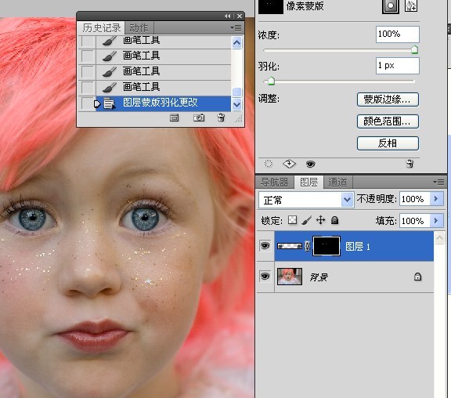Viewport: 451px width, 398px height.
Task: Delete current history state with trash icon
Action: coord(221,118)
